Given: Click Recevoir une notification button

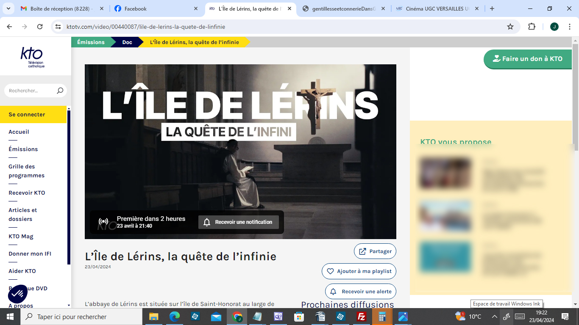Looking at the screenshot, I should pyautogui.click(x=238, y=222).
